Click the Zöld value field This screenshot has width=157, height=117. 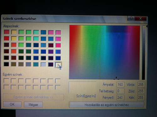pyautogui.click(x=141, y=91)
